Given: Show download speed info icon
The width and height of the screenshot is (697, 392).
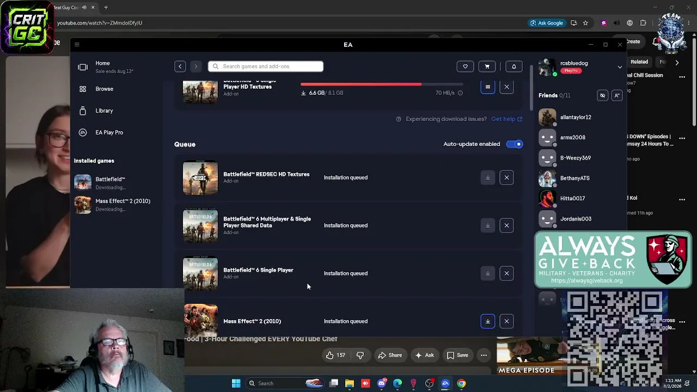Looking at the screenshot, I should [460, 93].
